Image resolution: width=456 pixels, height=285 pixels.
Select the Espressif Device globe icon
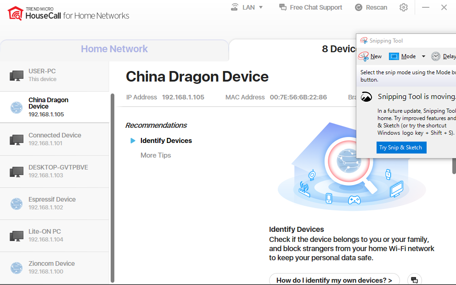coord(17,203)
